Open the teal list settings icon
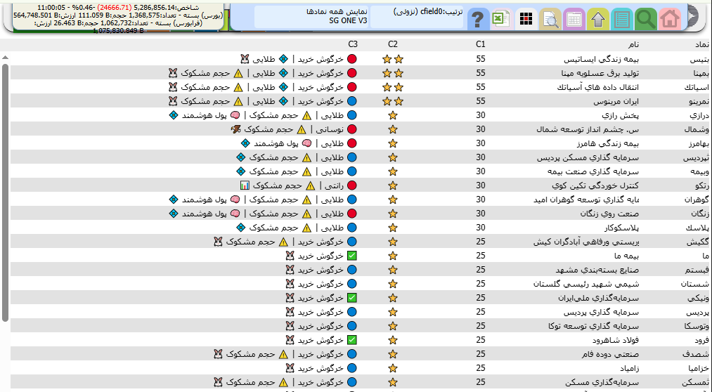Viewport: 712px width, 392px height. 621,20
